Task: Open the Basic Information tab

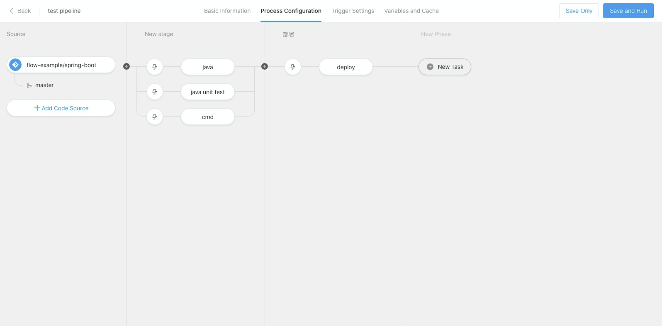Action: tap(227, 11)
